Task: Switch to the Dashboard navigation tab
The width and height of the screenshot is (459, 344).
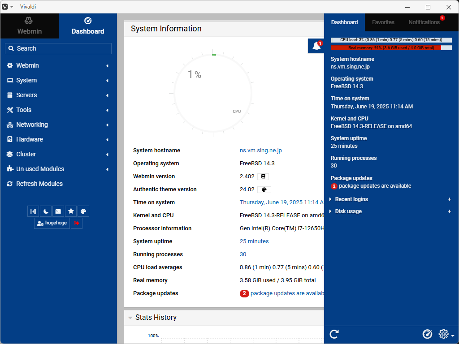Action: (88, 26)
